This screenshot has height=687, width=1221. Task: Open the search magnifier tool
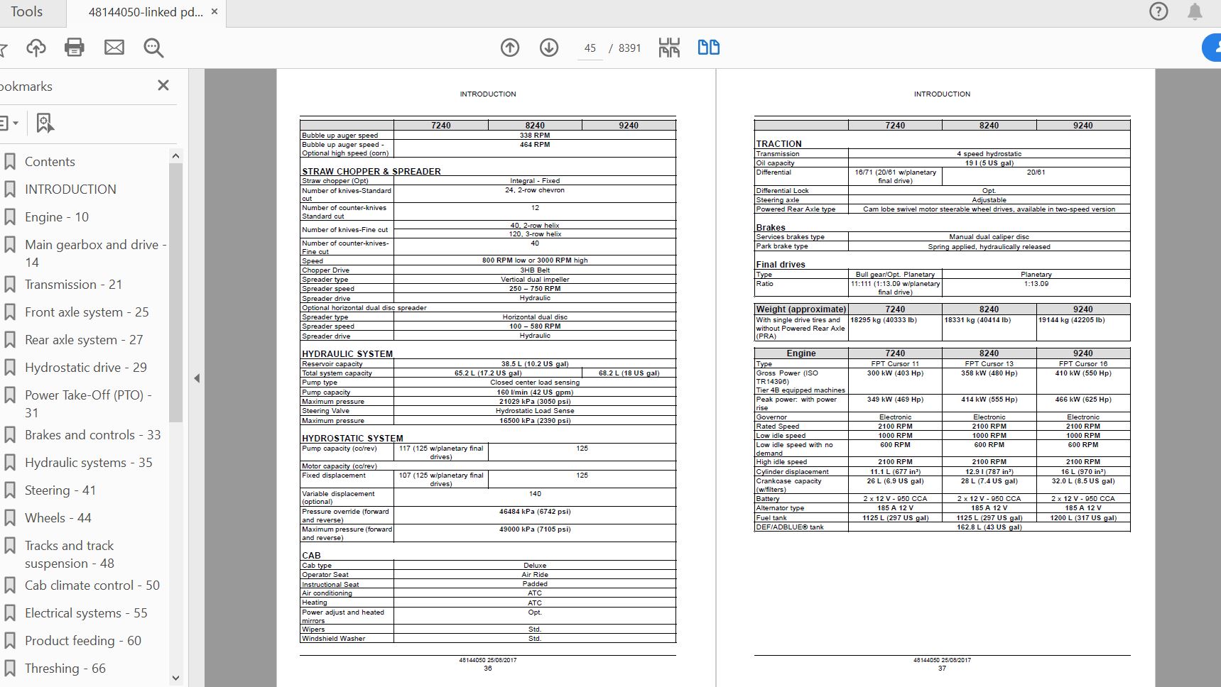coord(153,48)
